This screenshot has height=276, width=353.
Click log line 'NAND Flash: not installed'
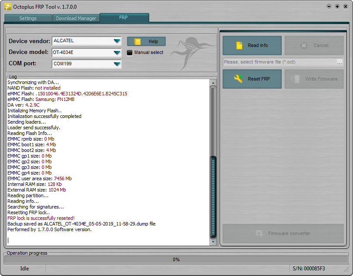tap(34, 88)
